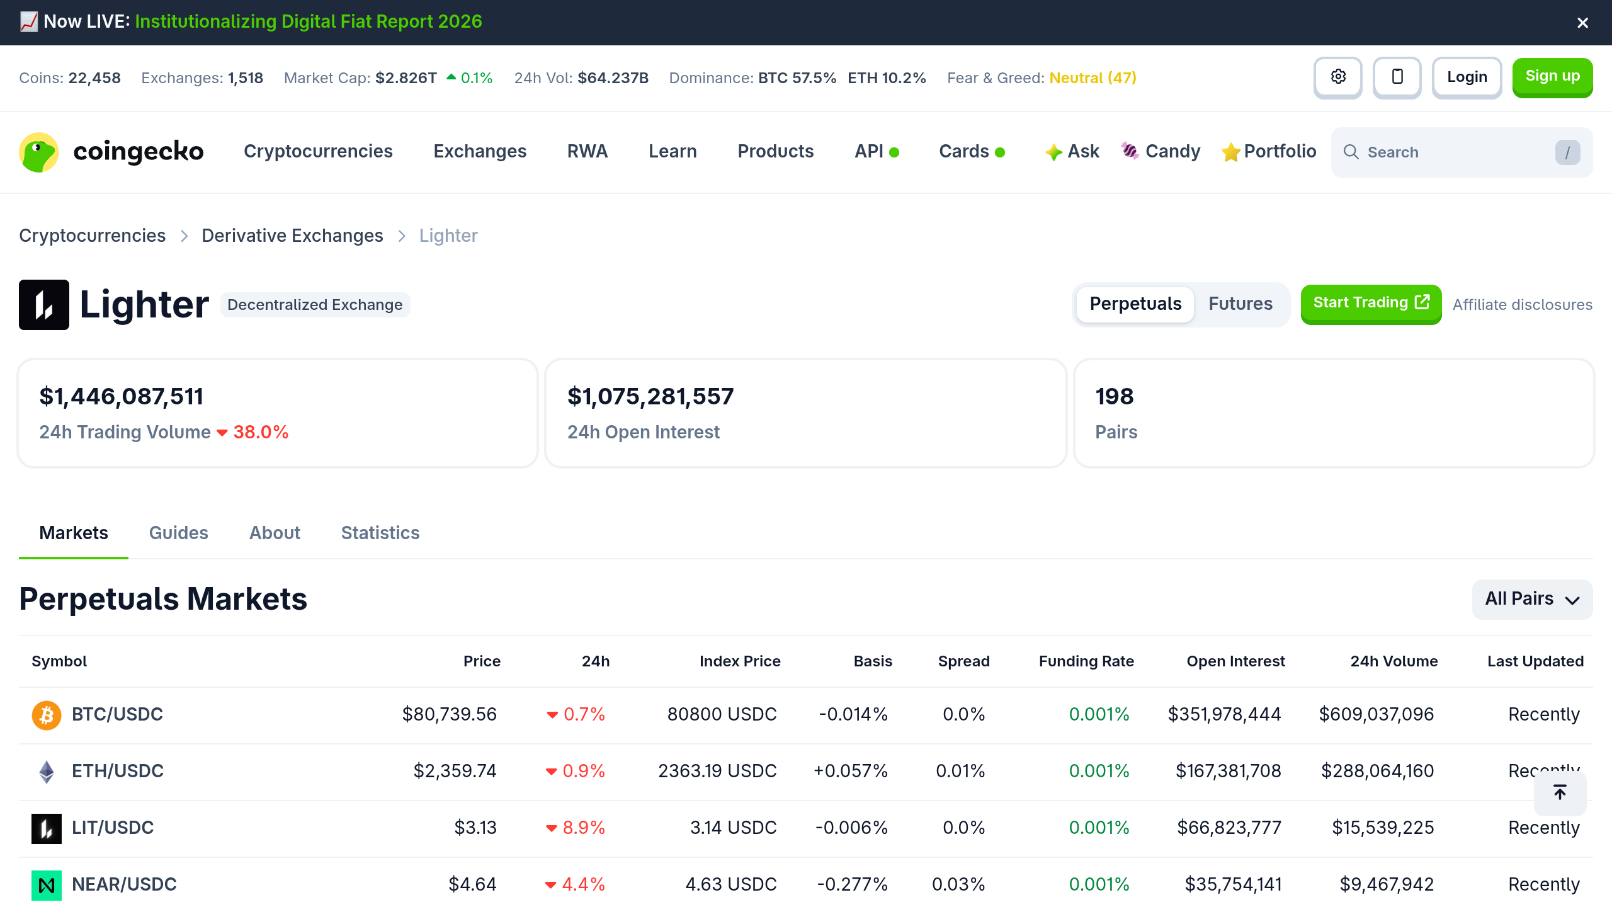Click the NEAR token icon

point(47,885)
